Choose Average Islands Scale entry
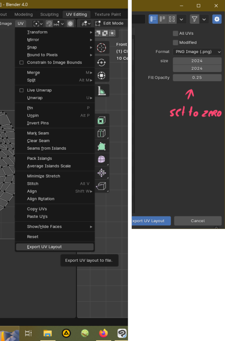 tap(55, 166)
